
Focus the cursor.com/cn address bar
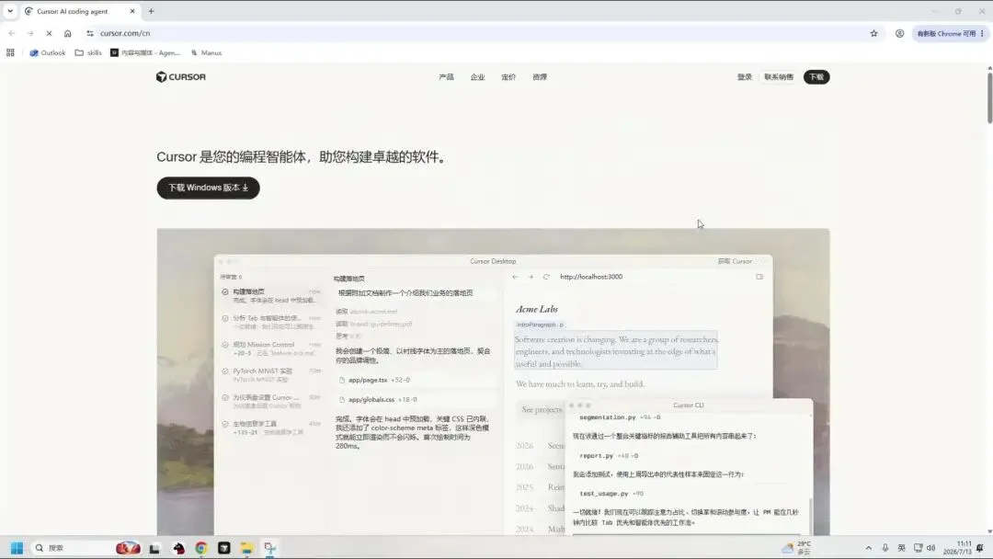(475, 33)
